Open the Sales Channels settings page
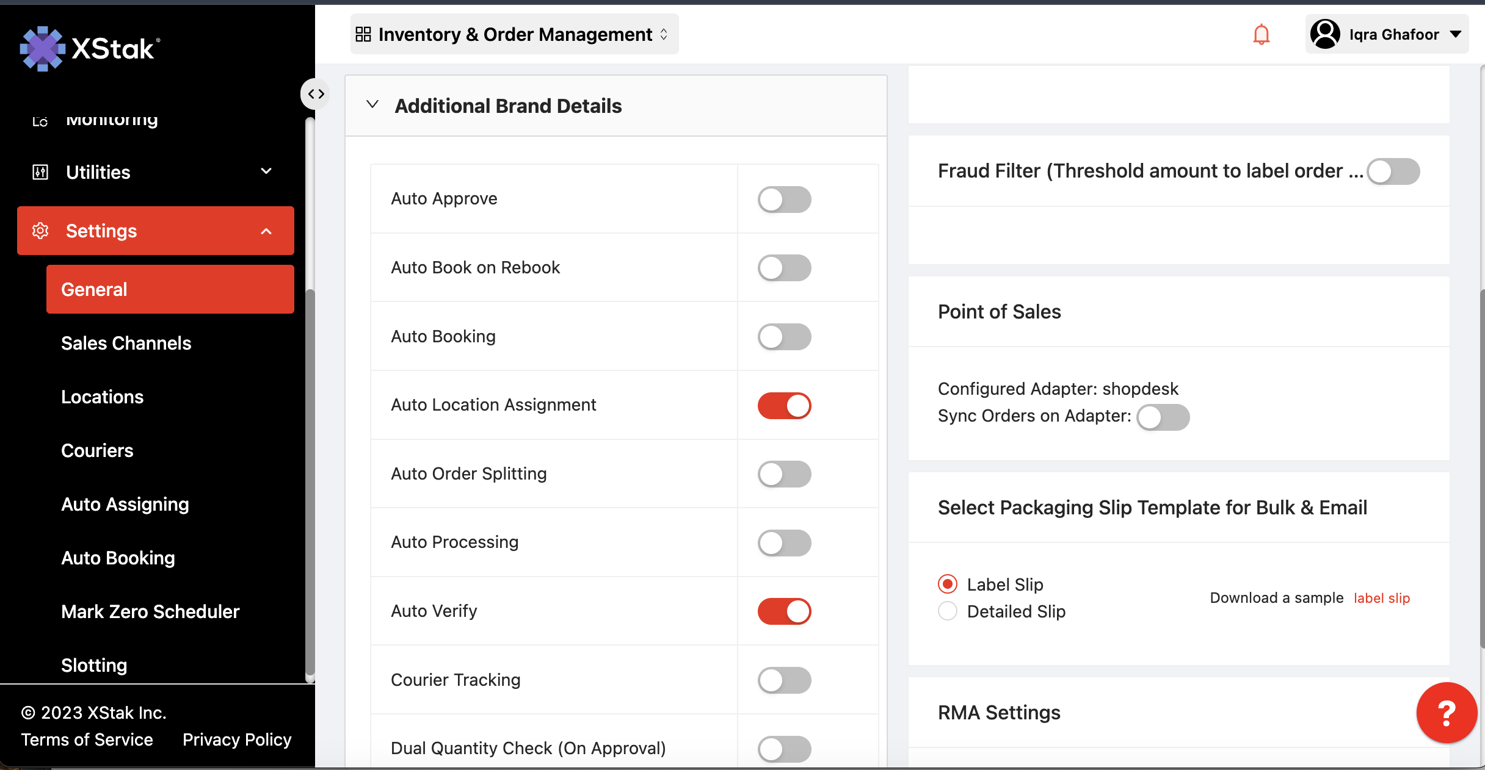The image size is (1485, 770). 126,343
